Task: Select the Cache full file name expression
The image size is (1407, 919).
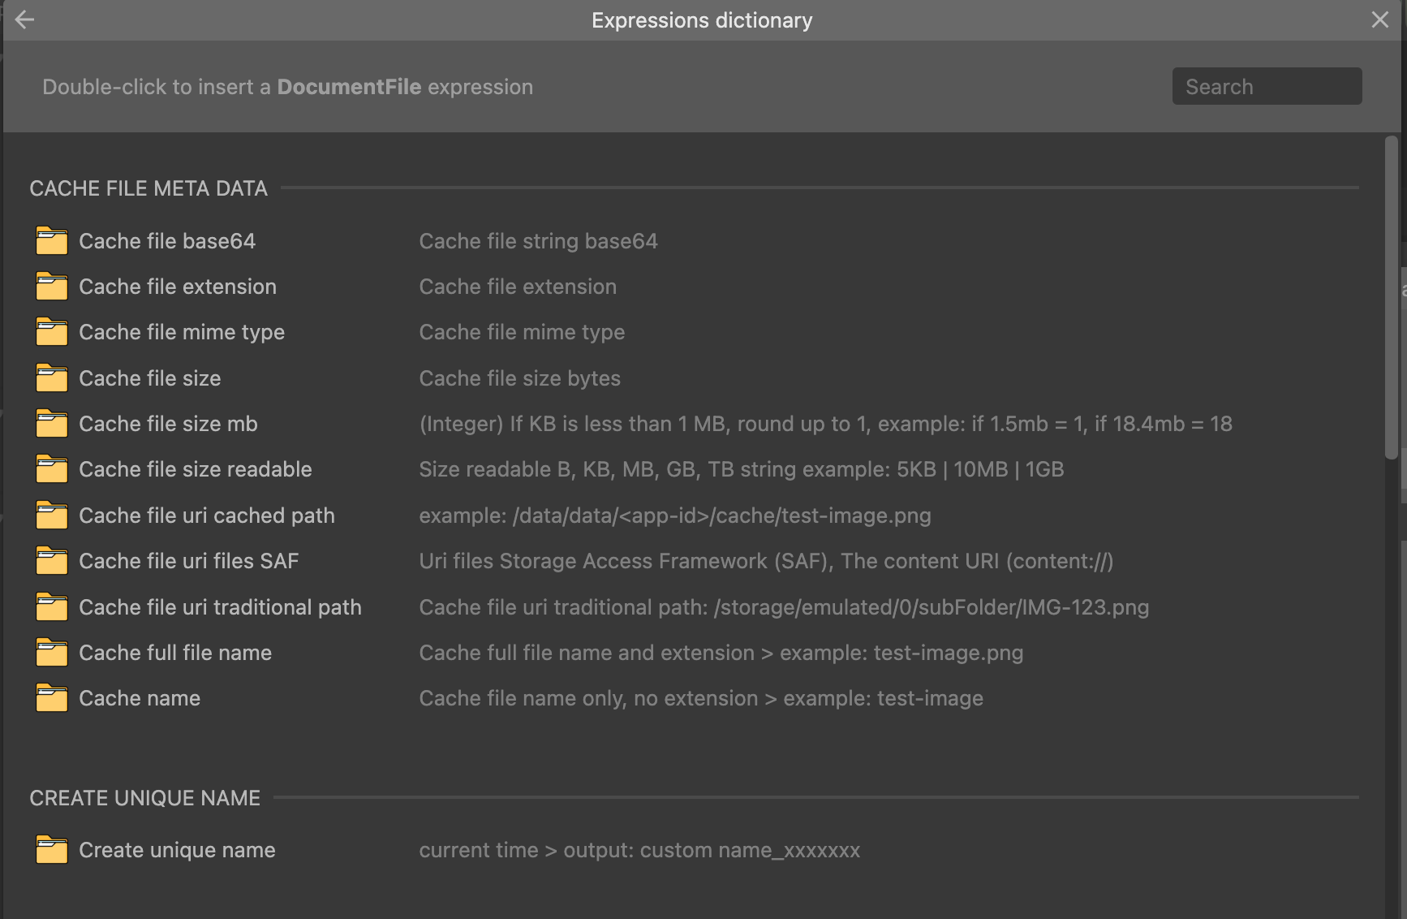Action: [175, 653]
